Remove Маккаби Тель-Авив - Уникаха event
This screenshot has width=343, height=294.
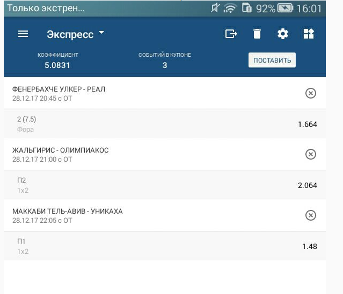point(310,215)
